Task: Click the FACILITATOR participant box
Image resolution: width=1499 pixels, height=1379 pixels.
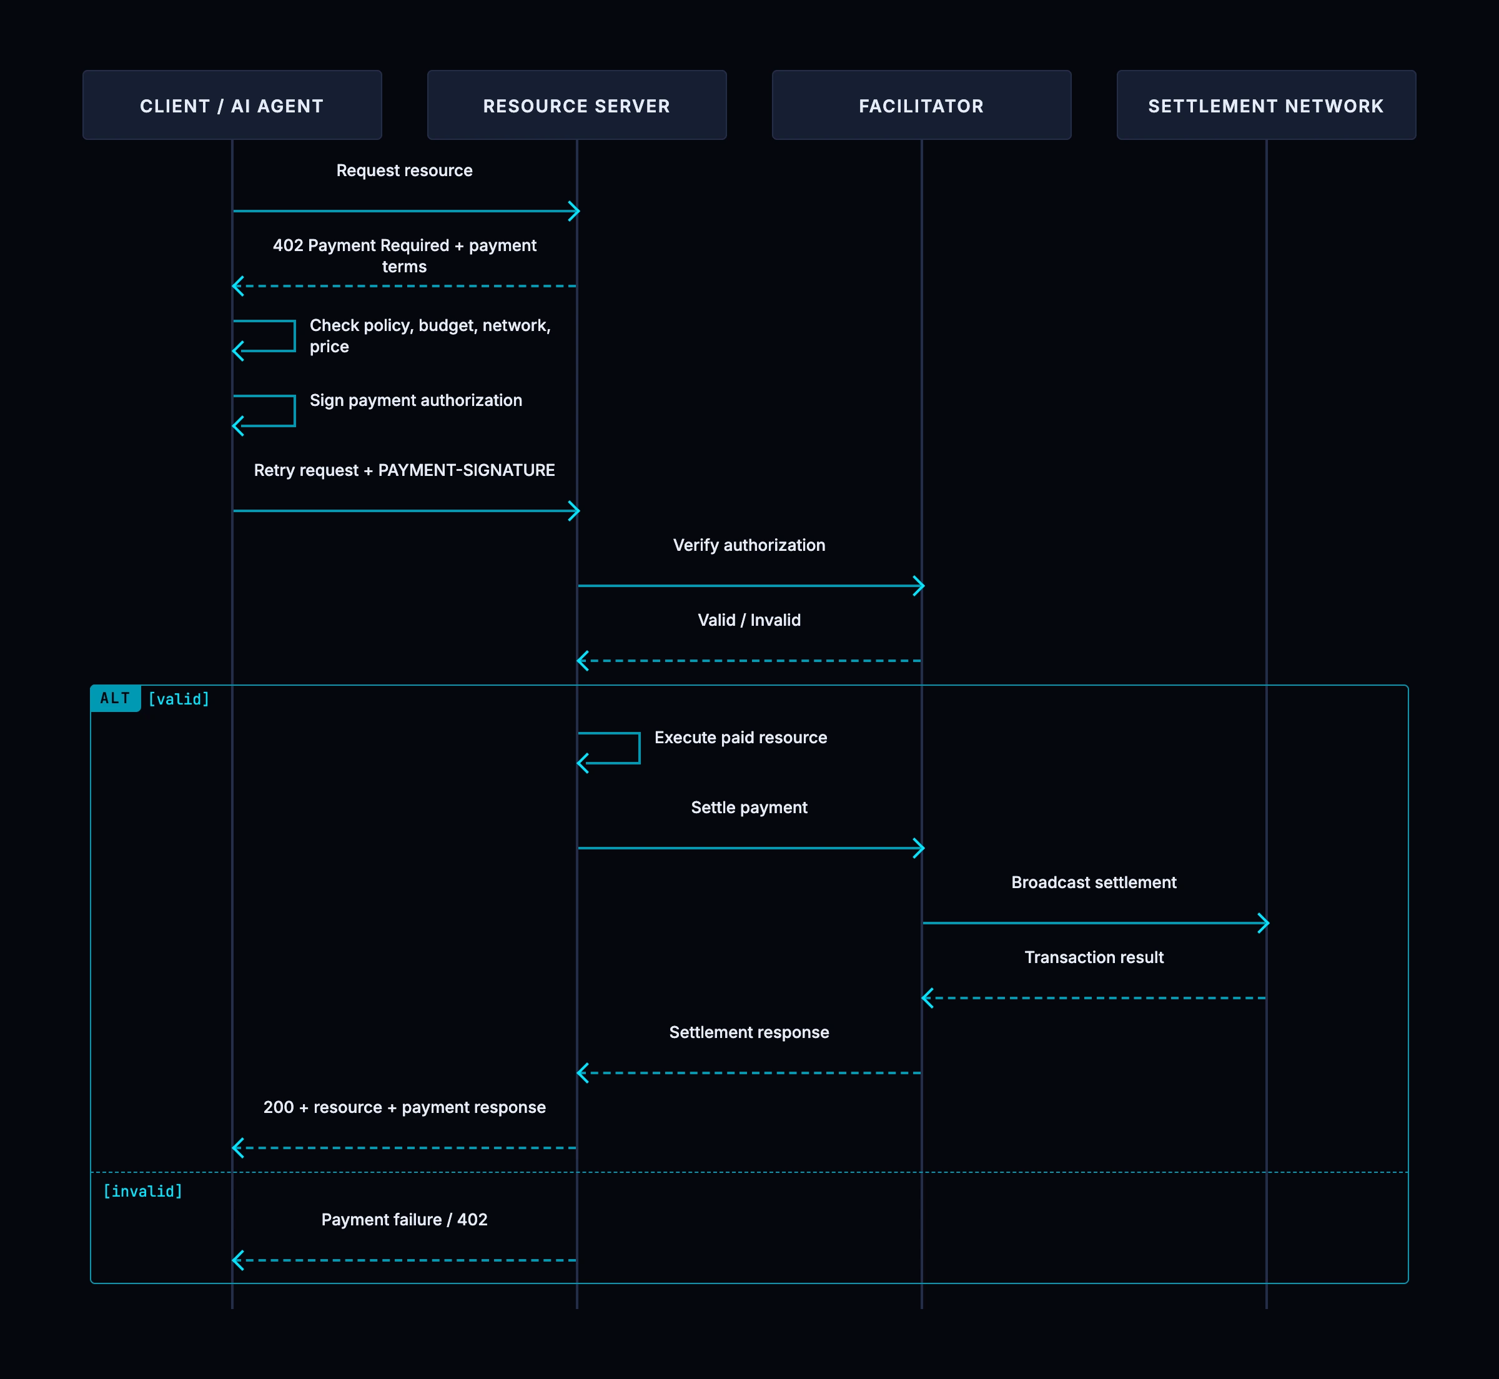Action: point(921,105)
